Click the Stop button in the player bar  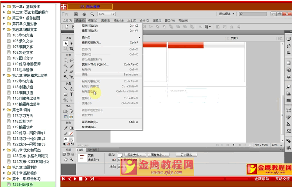coord(81,179)
